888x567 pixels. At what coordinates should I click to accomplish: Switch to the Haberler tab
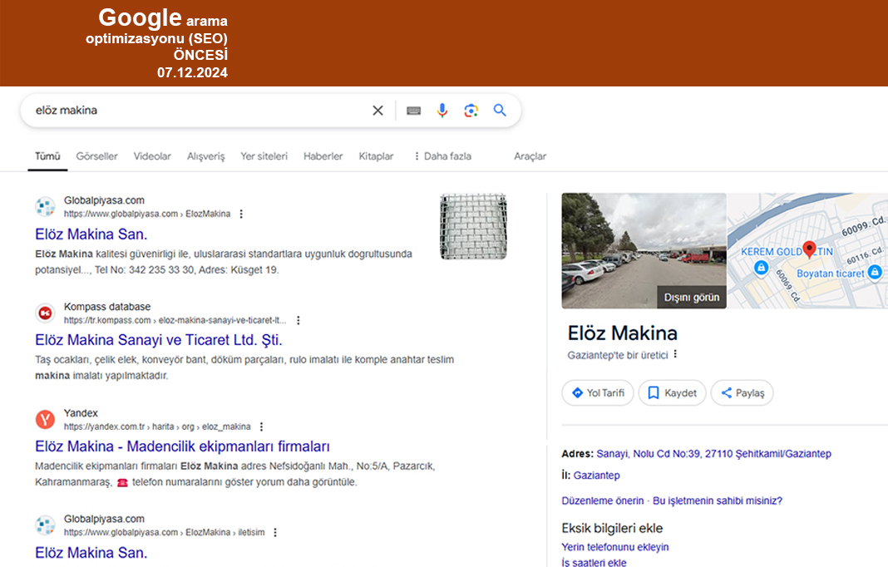click(323, 155)
